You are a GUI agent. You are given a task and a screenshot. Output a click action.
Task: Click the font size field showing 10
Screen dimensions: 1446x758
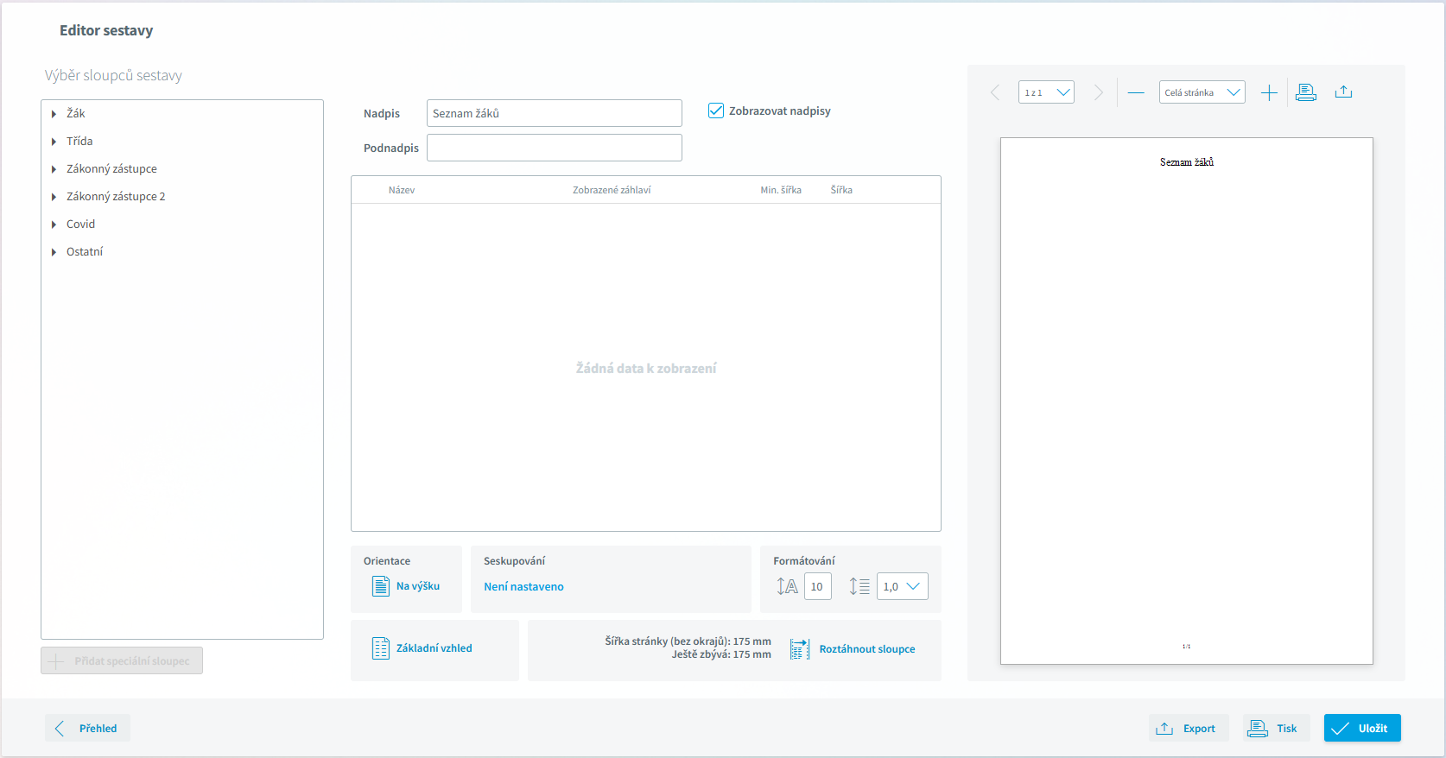coord(817,586)
